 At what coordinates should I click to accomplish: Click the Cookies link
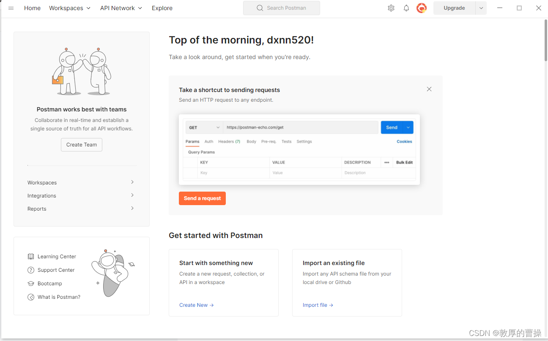point(404,141)
